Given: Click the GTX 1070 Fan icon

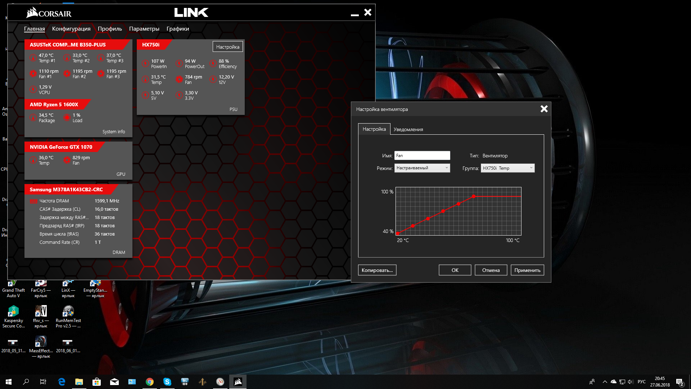Looking at the screenshot, I should (x=67, y=160).
